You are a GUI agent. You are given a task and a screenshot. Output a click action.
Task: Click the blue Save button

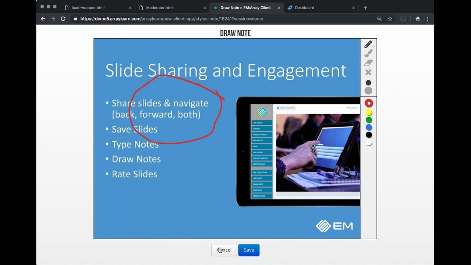[x=249, y=250]
